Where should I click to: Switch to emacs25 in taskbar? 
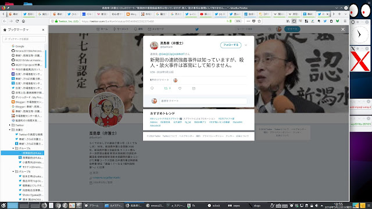[155, 206]
